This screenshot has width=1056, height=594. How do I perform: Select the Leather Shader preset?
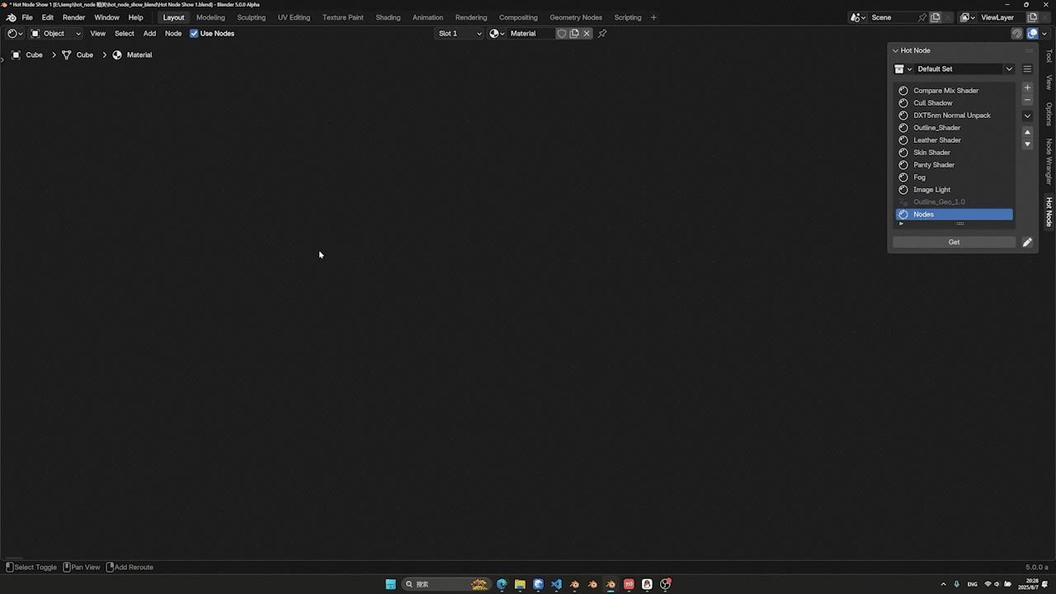coord(955,140)
